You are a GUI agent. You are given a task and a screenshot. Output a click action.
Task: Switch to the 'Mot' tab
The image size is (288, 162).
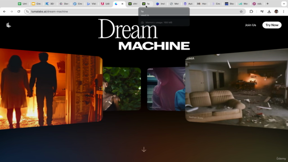pos(174,4)
